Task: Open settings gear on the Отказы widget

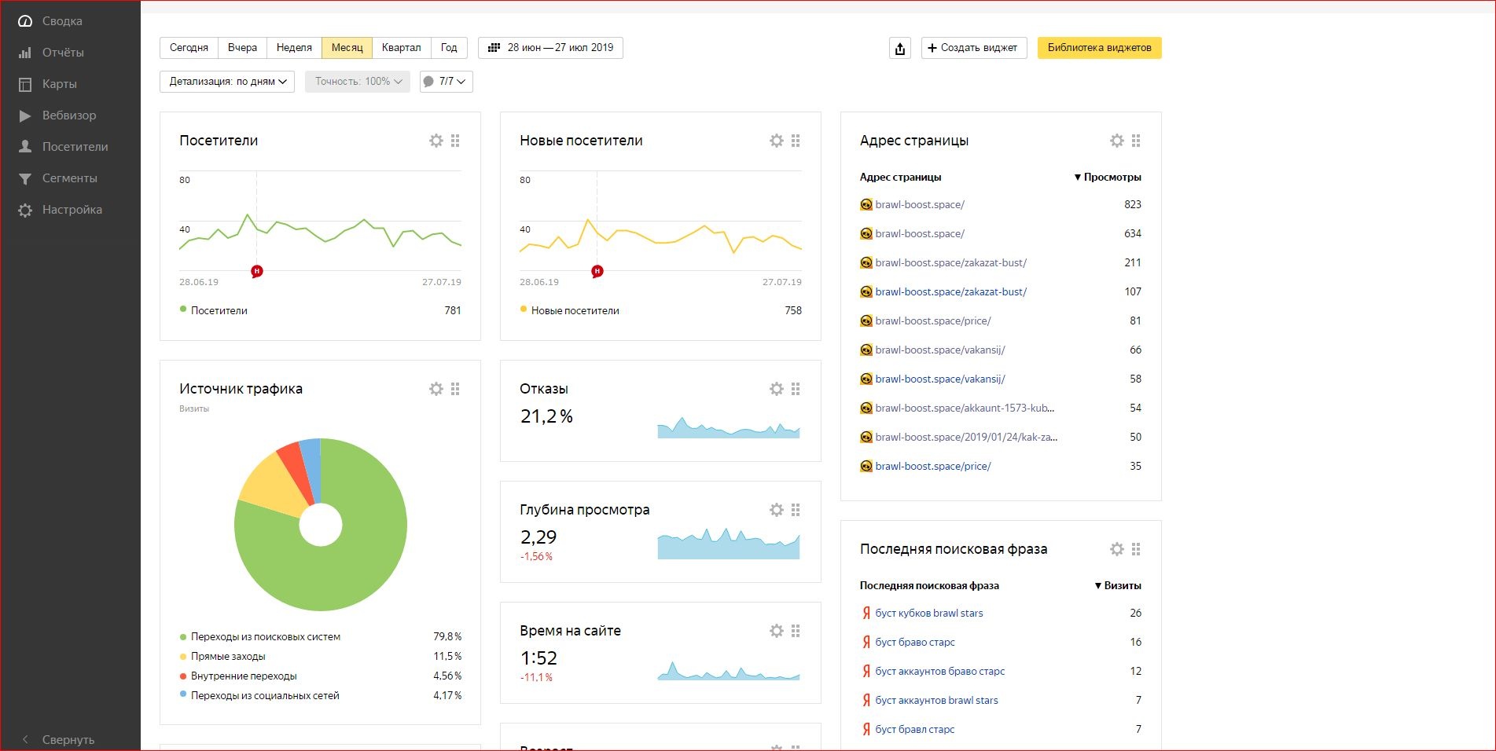Action: tap(777, 388)
